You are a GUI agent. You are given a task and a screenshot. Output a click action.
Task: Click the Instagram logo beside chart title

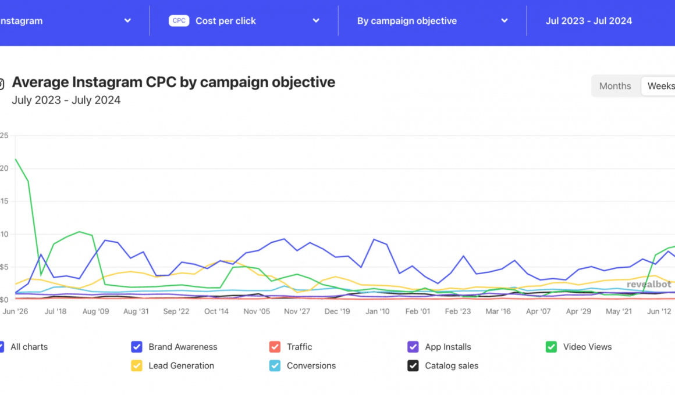[1, 84]
